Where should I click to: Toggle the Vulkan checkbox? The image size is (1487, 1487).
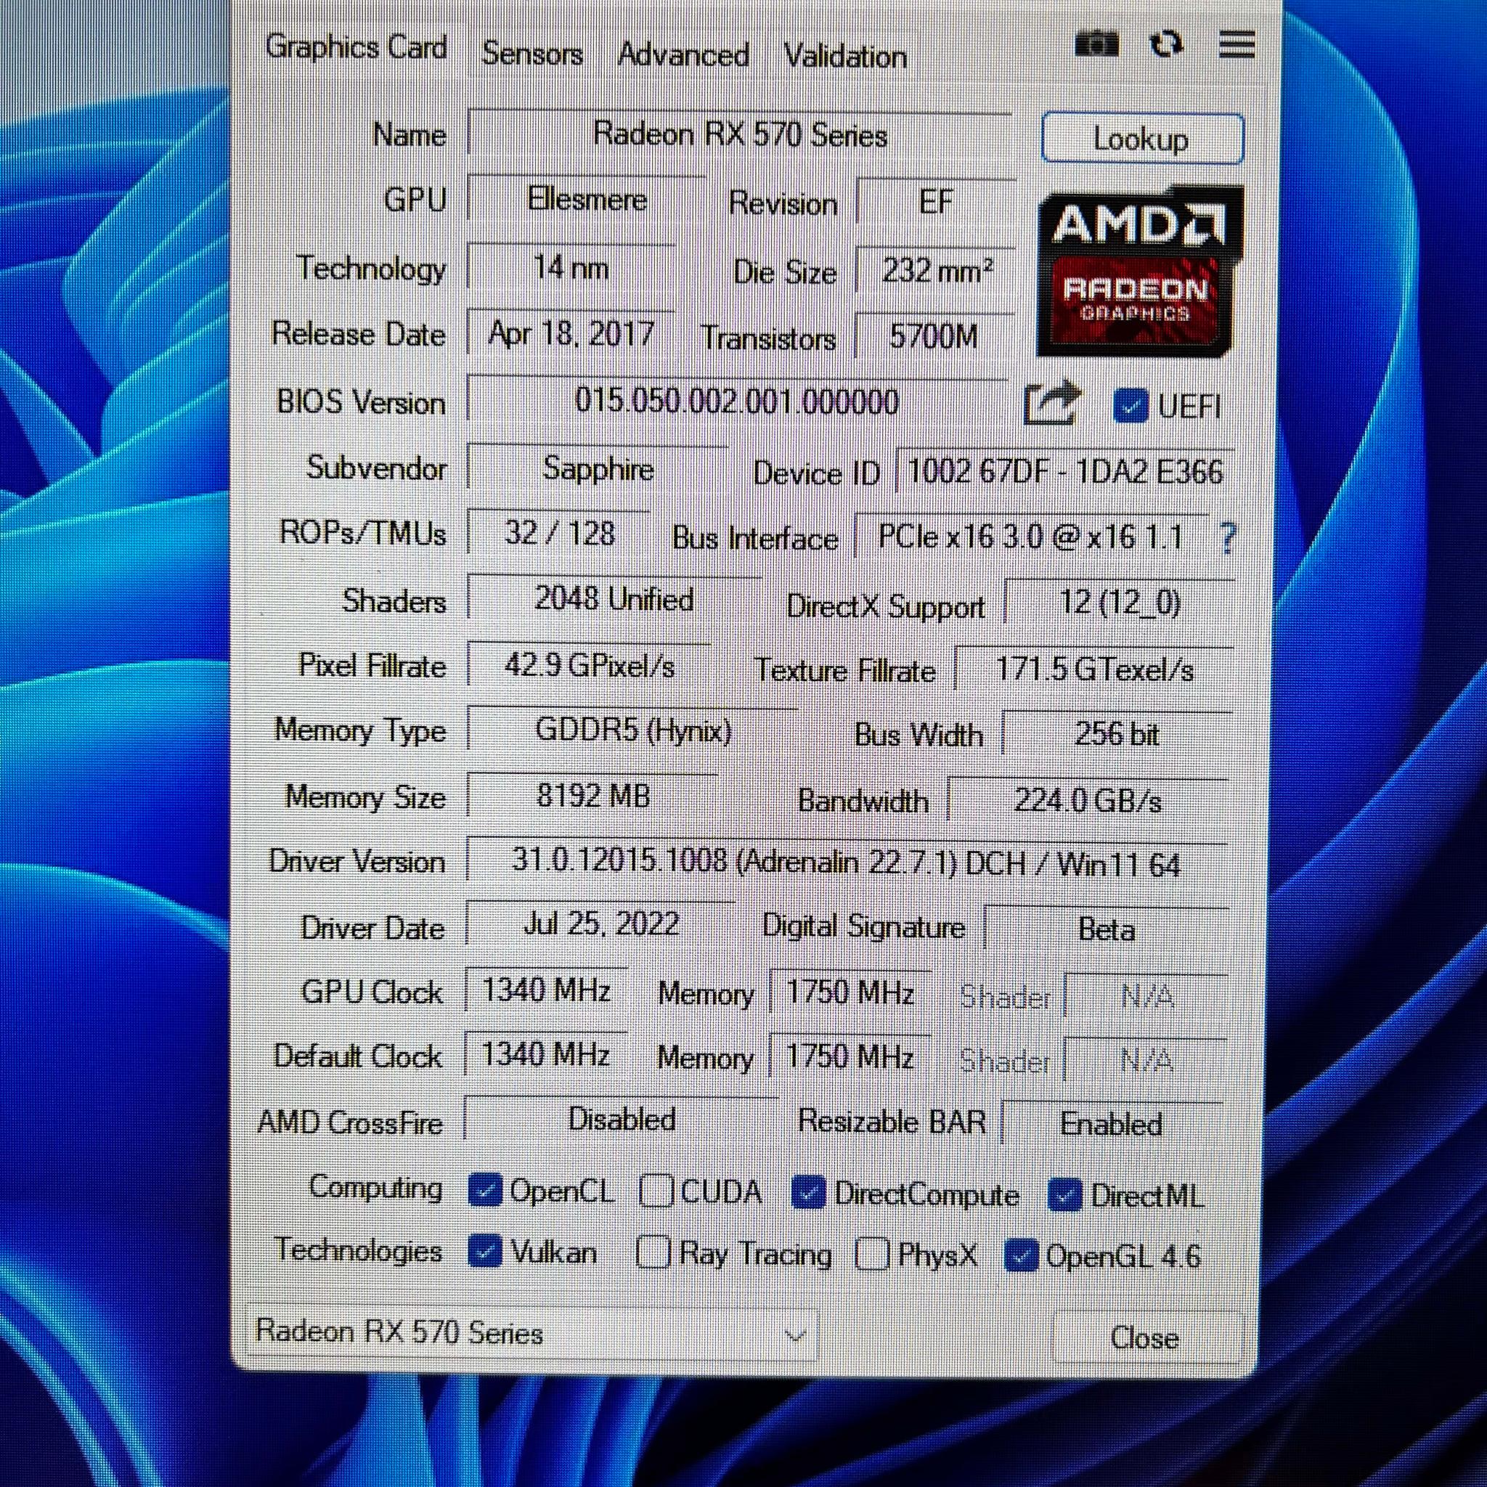(485, 1252)
